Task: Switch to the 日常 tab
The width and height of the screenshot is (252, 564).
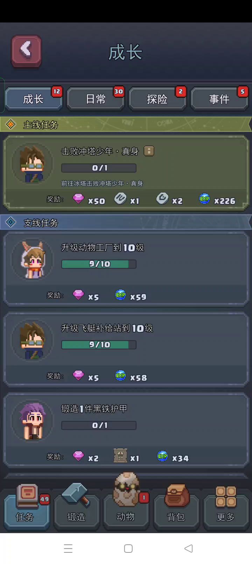Action: click(96, 99)
